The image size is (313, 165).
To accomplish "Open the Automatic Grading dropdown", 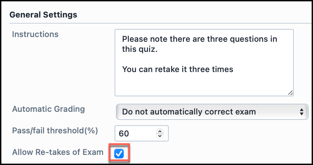I will (x=212, y=112).
